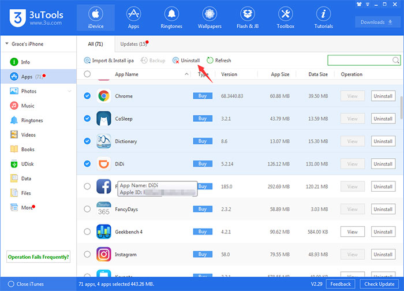Screen dimensions: 404x291
Task: Toggle the select-all checkbox in header
Action: 87,74
